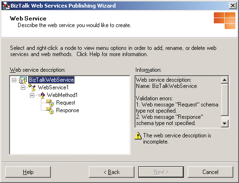Collapse the WebMethod1 tree node

coord(32,95)
